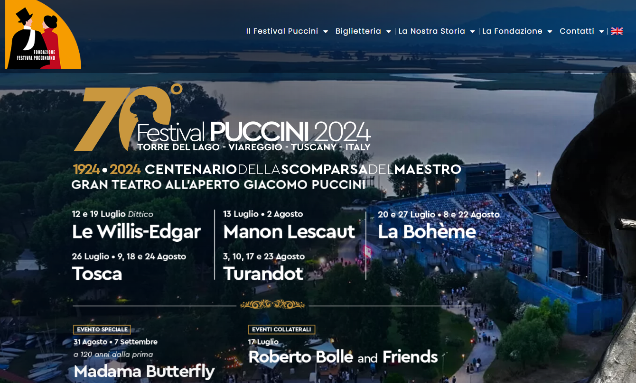The width and height of the screenshot is (636, 383).
Task: Open the La Nostra Storia menu
Action: (432, 31)
